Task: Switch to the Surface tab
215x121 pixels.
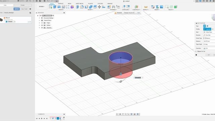Action: (x=60, y=4)
